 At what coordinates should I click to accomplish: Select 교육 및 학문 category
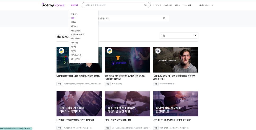click(x=76, y=59)
